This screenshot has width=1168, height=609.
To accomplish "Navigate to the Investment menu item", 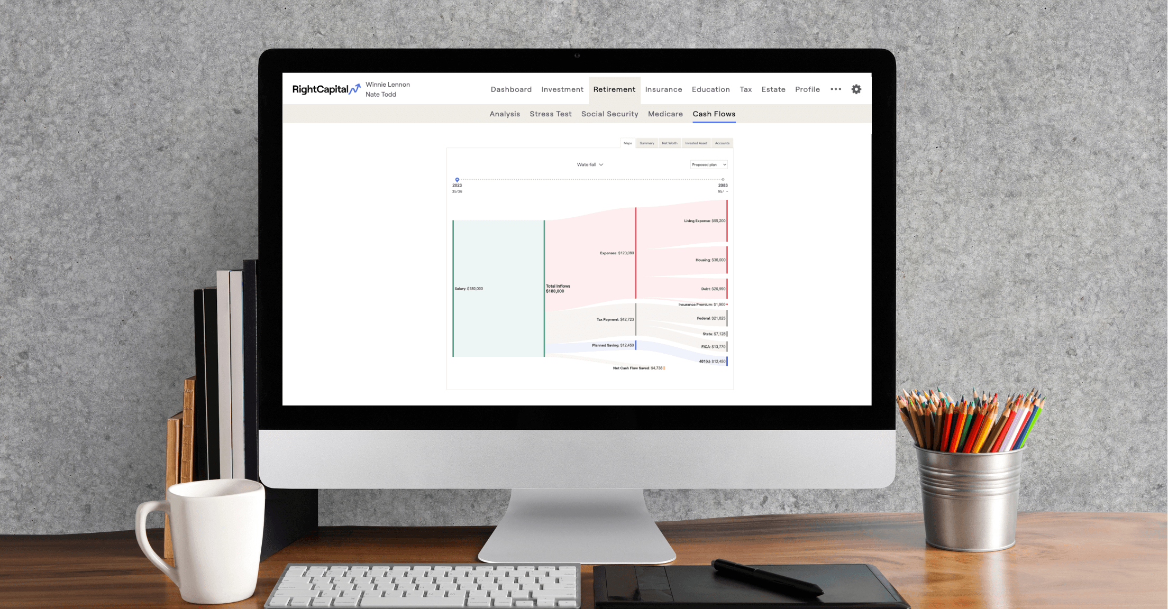I will [x=562, y=89].
